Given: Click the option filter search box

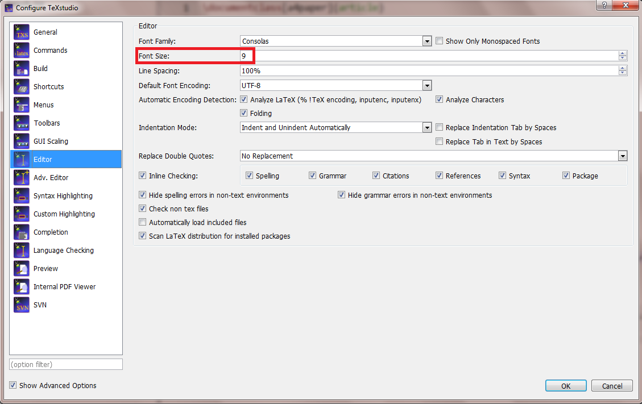Looking at the screenshot, I should pos(66,364).
